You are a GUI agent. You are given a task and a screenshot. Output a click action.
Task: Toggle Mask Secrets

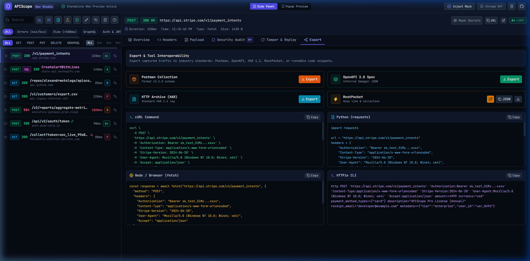467,20
